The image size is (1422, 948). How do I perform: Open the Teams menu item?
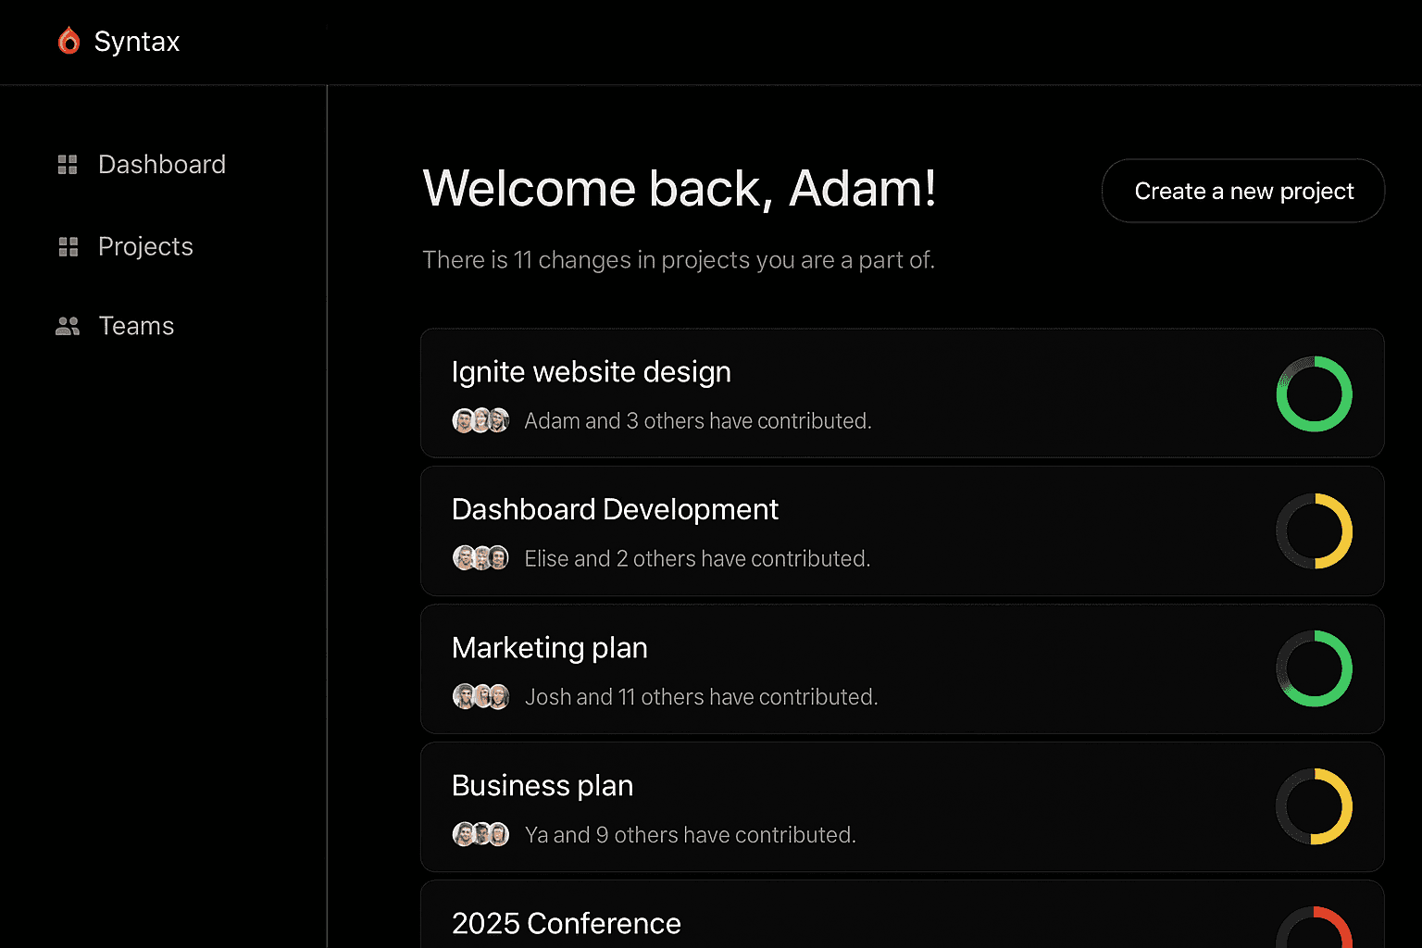coord(136,326)
